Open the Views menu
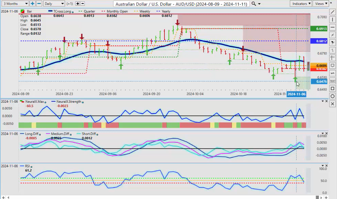 point(321,4)
